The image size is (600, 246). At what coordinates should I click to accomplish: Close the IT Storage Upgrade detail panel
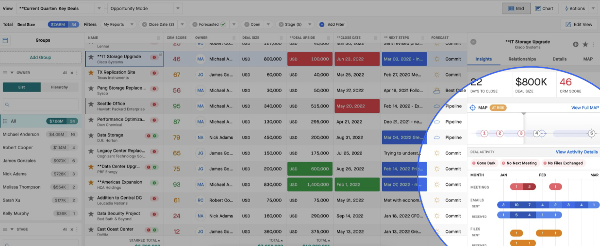[473, 42]
